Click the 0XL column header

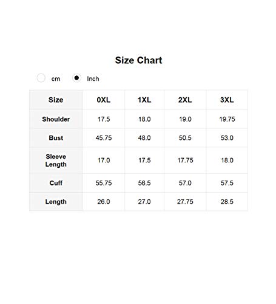(x=104, y=100)
